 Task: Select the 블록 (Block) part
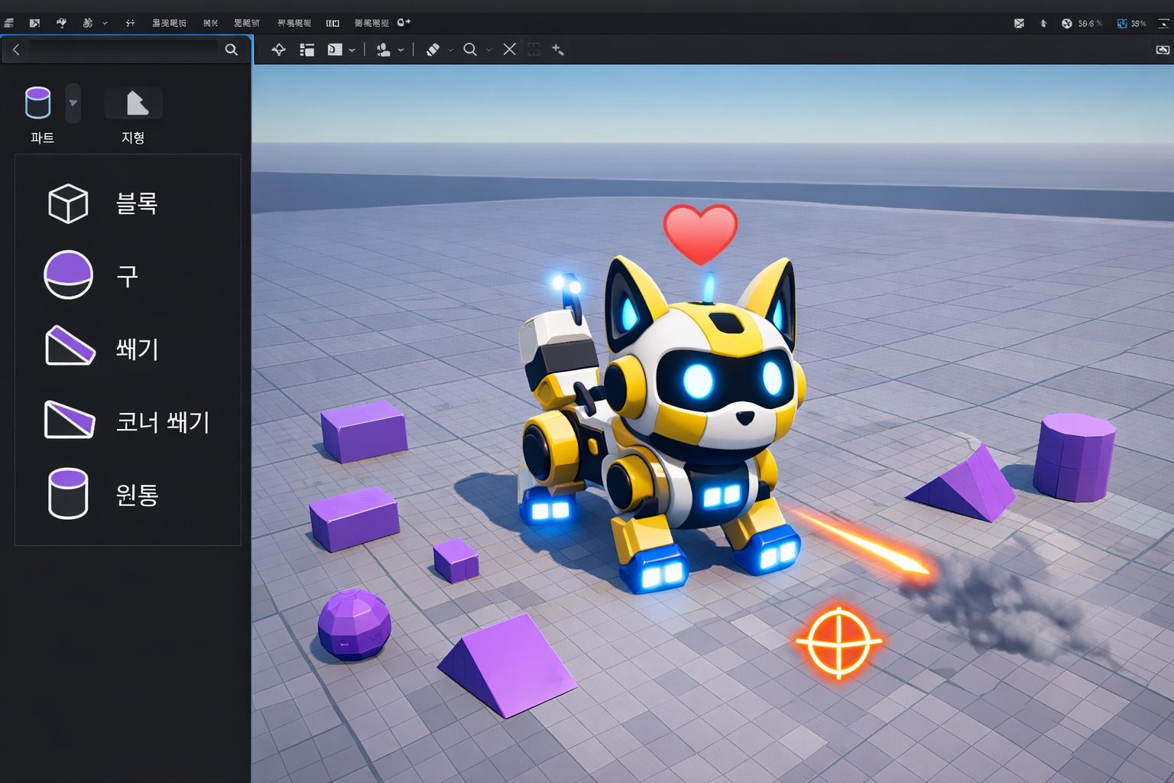click(102, 203)
